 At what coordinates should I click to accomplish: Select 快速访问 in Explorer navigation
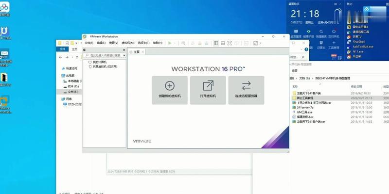tap(70, 68)
